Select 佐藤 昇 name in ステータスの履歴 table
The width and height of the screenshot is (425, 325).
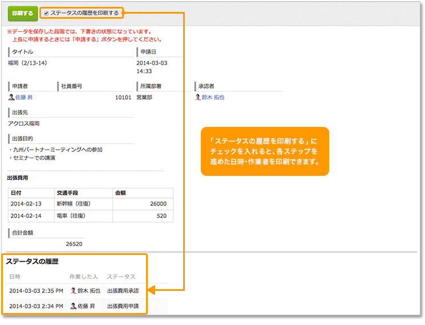click(86, 306)
